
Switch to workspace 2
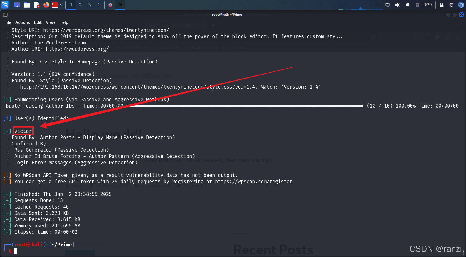(x=80, y=5)
